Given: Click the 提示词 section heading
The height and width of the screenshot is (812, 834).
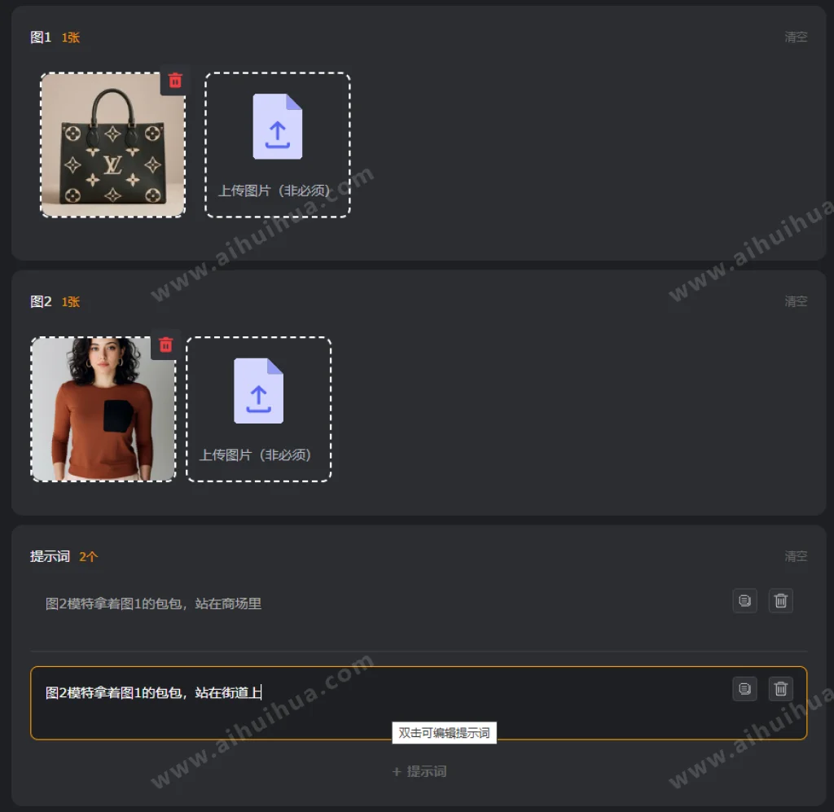Looking at the screenshot, I should (x=50, y=556).
